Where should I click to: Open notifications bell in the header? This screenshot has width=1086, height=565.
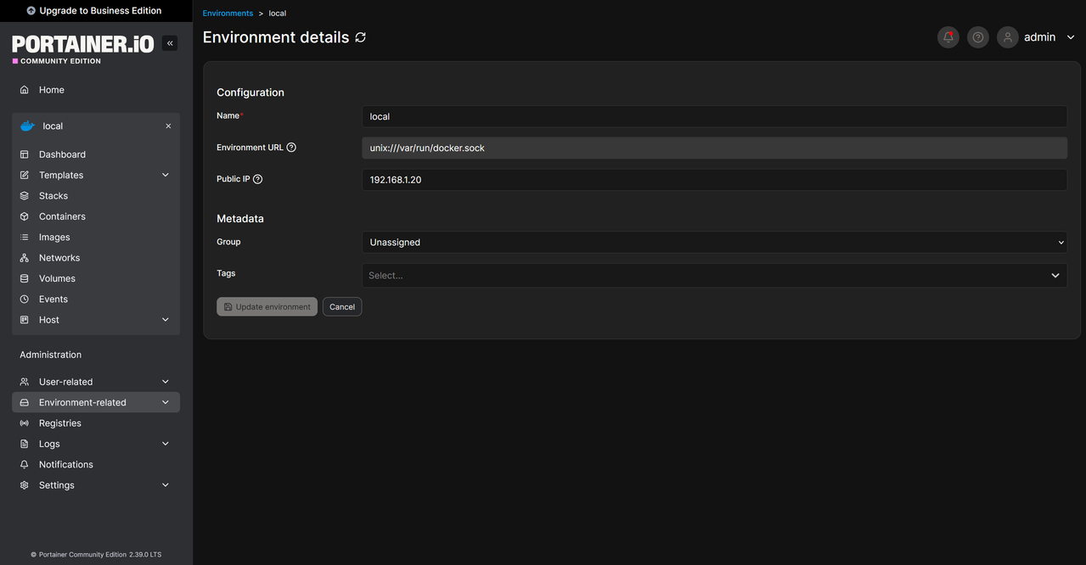tap(948, 37)
